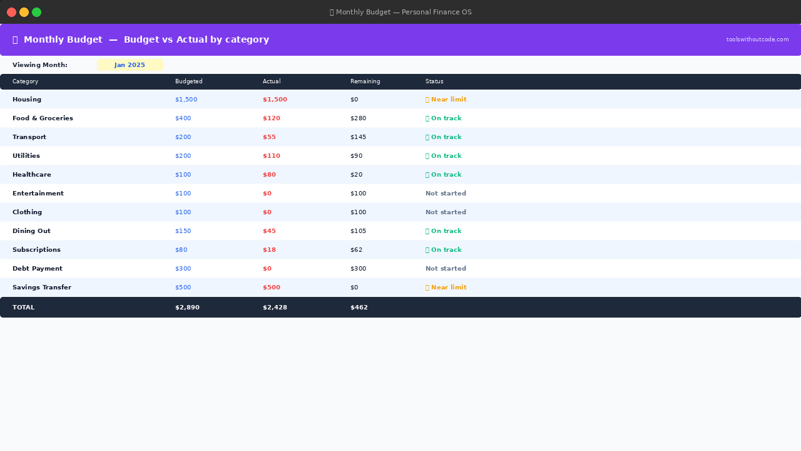The height and width of the screenshot is (451, 801).
Task: Click the Viewing Month label
Action: 40,65
